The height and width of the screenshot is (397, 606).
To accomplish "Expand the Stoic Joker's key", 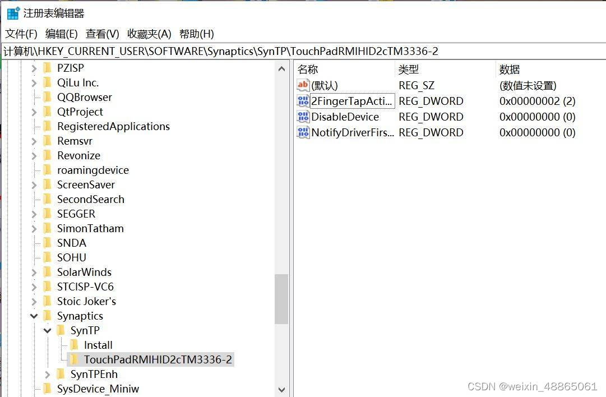I will click(x=34, y=302).
